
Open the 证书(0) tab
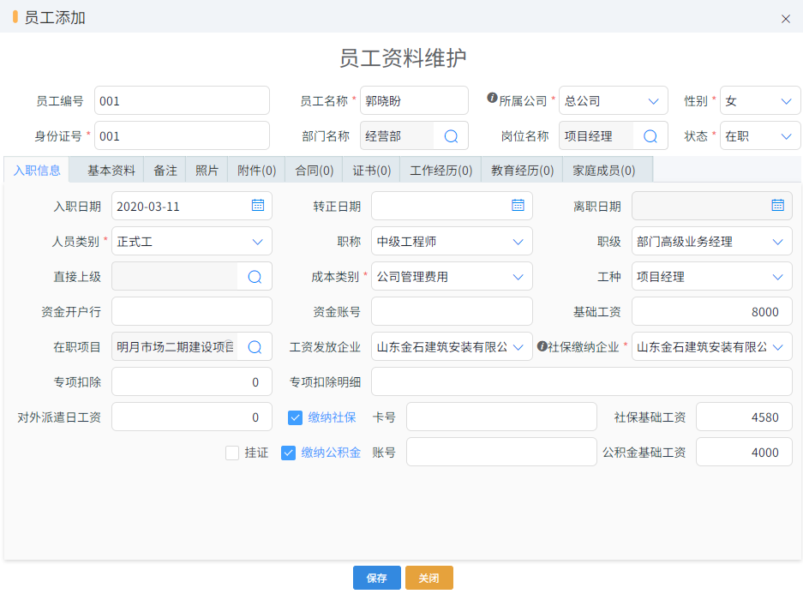[371, 170]
